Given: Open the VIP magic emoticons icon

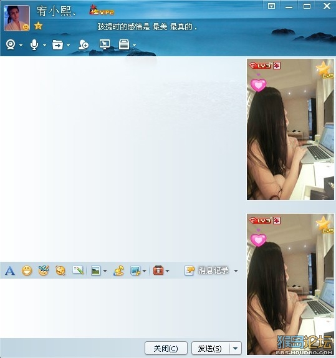Looking at the screenshot, I should pos(44,271).
